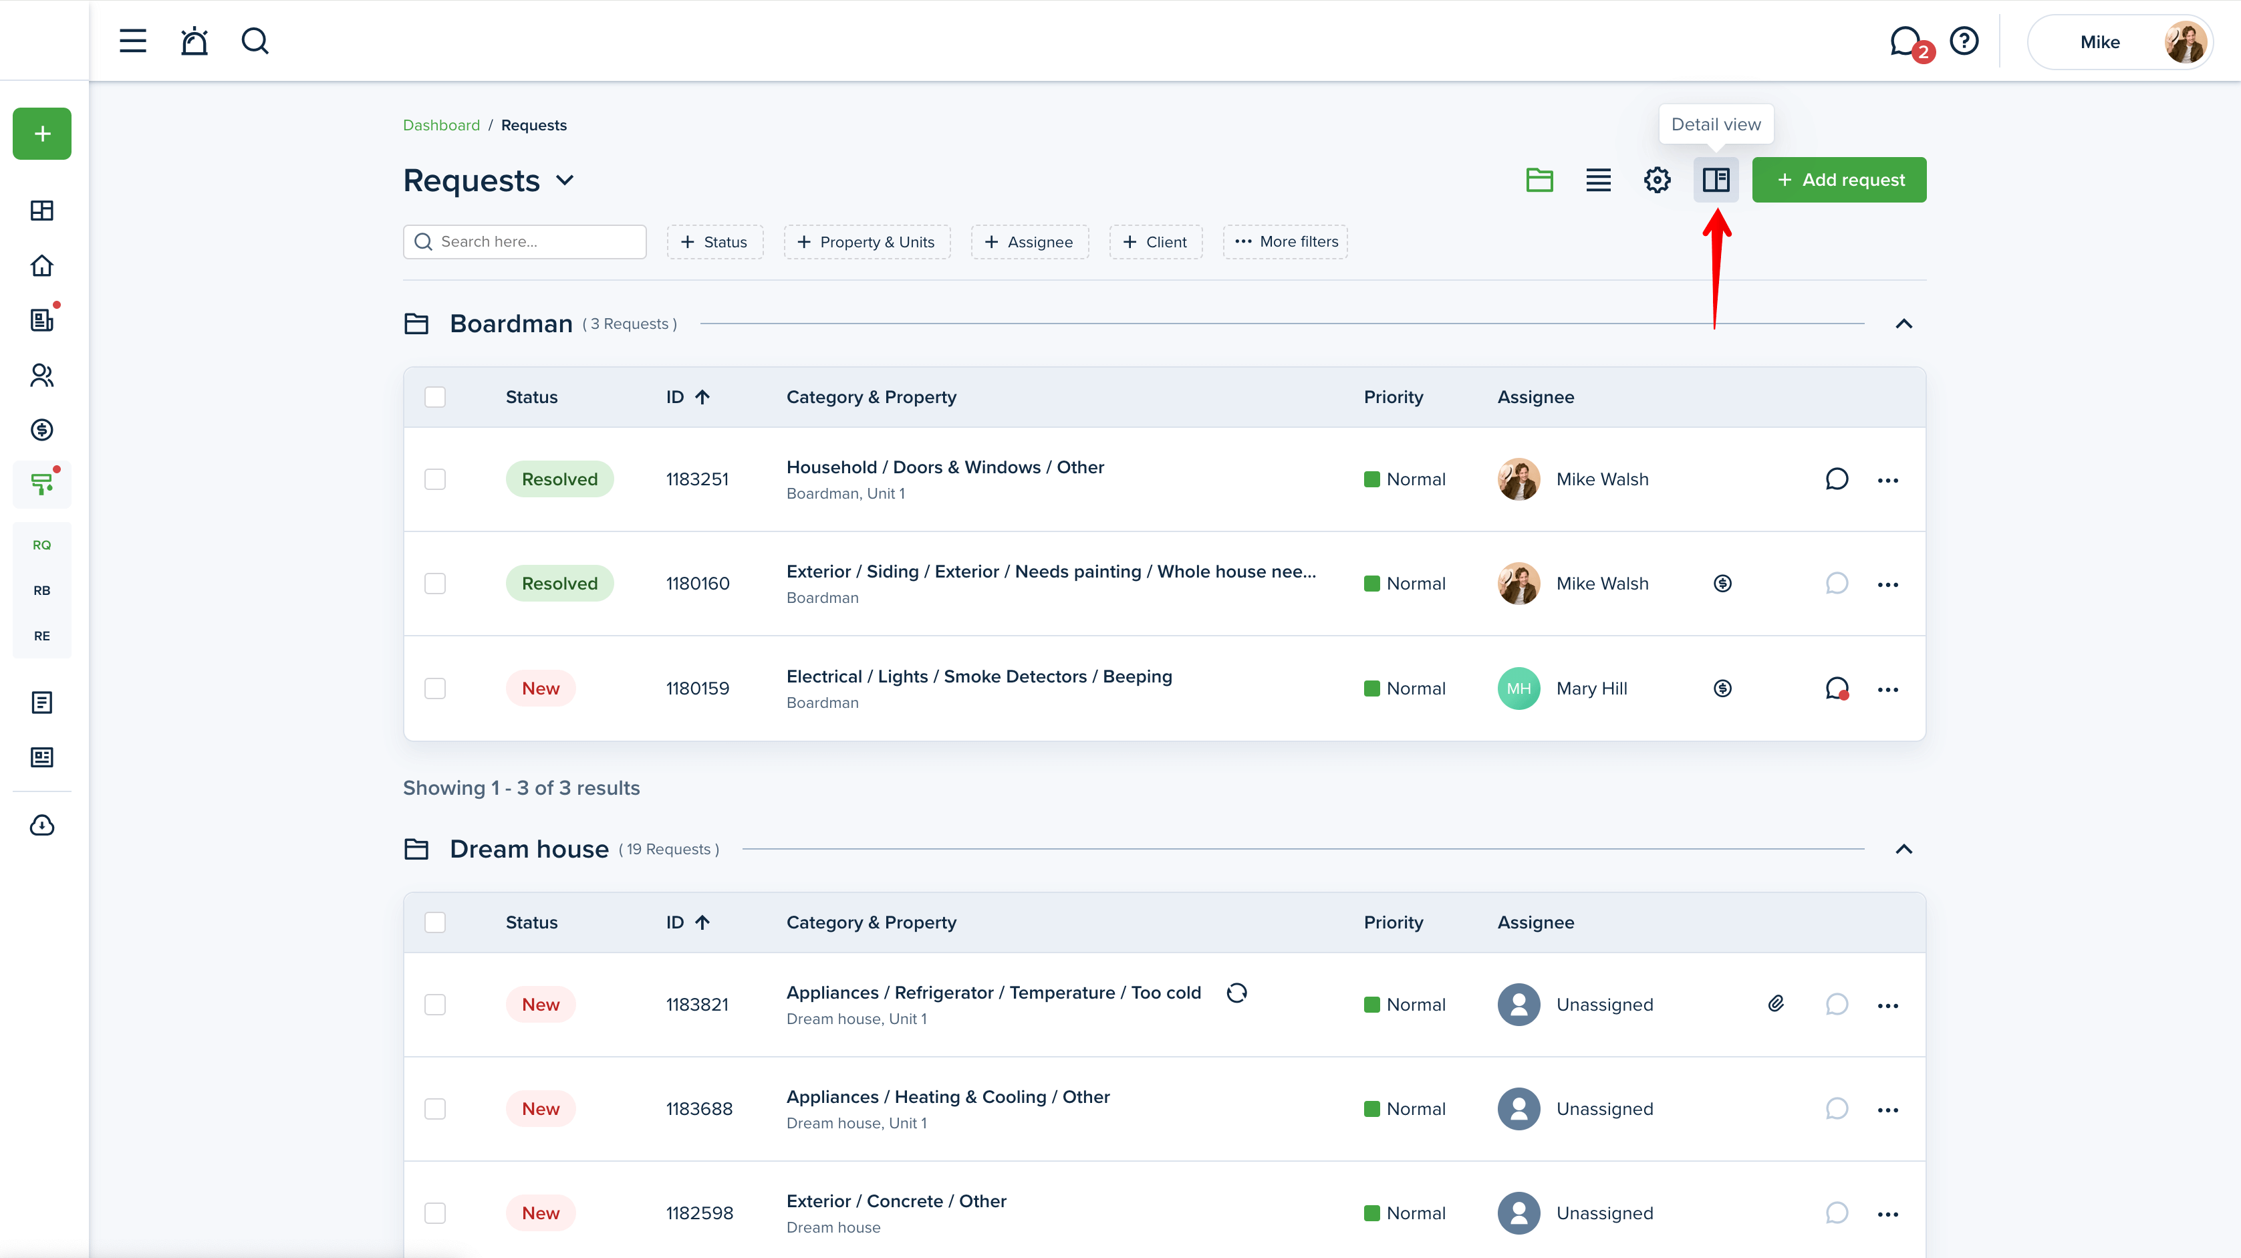Screen dimensions: 2241x1258
Task: Open the requests settings gear
Action: 1656,180
